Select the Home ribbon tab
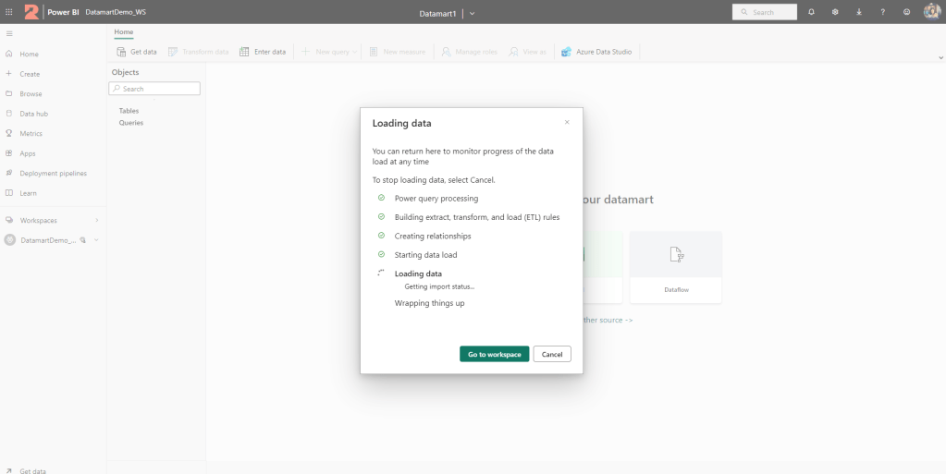 (124, 32)
